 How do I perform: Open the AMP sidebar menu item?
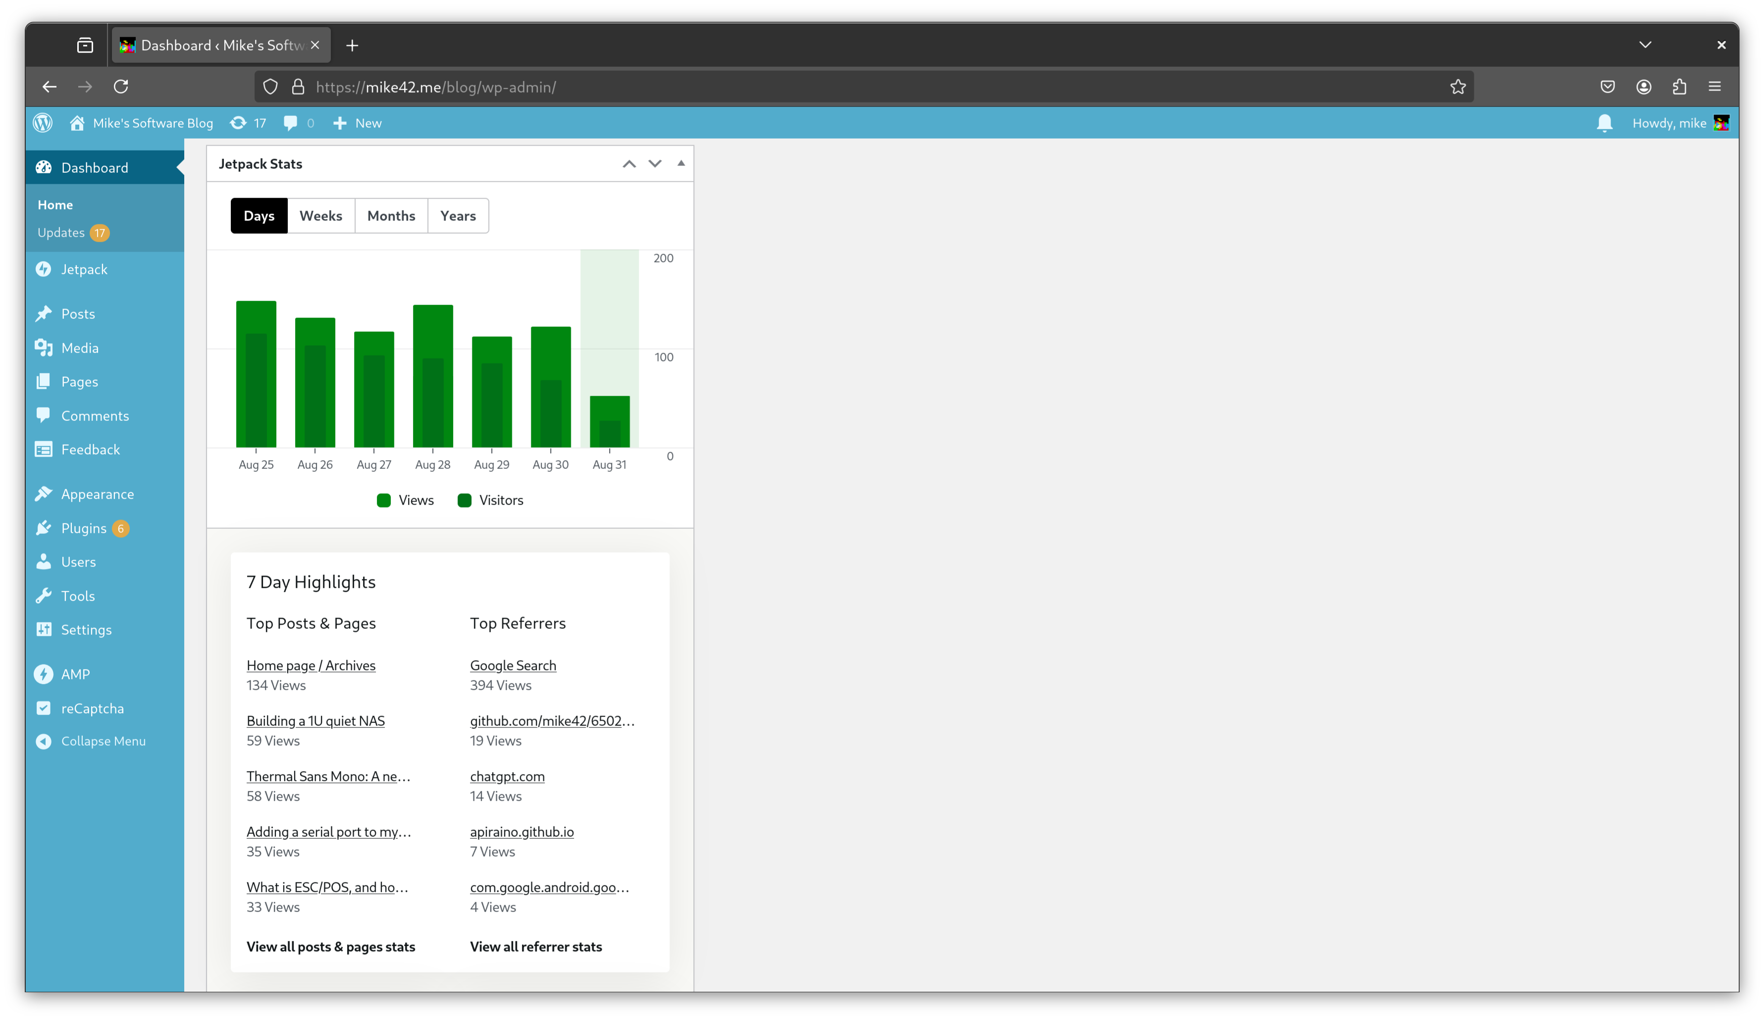click(x=75, y=674)
